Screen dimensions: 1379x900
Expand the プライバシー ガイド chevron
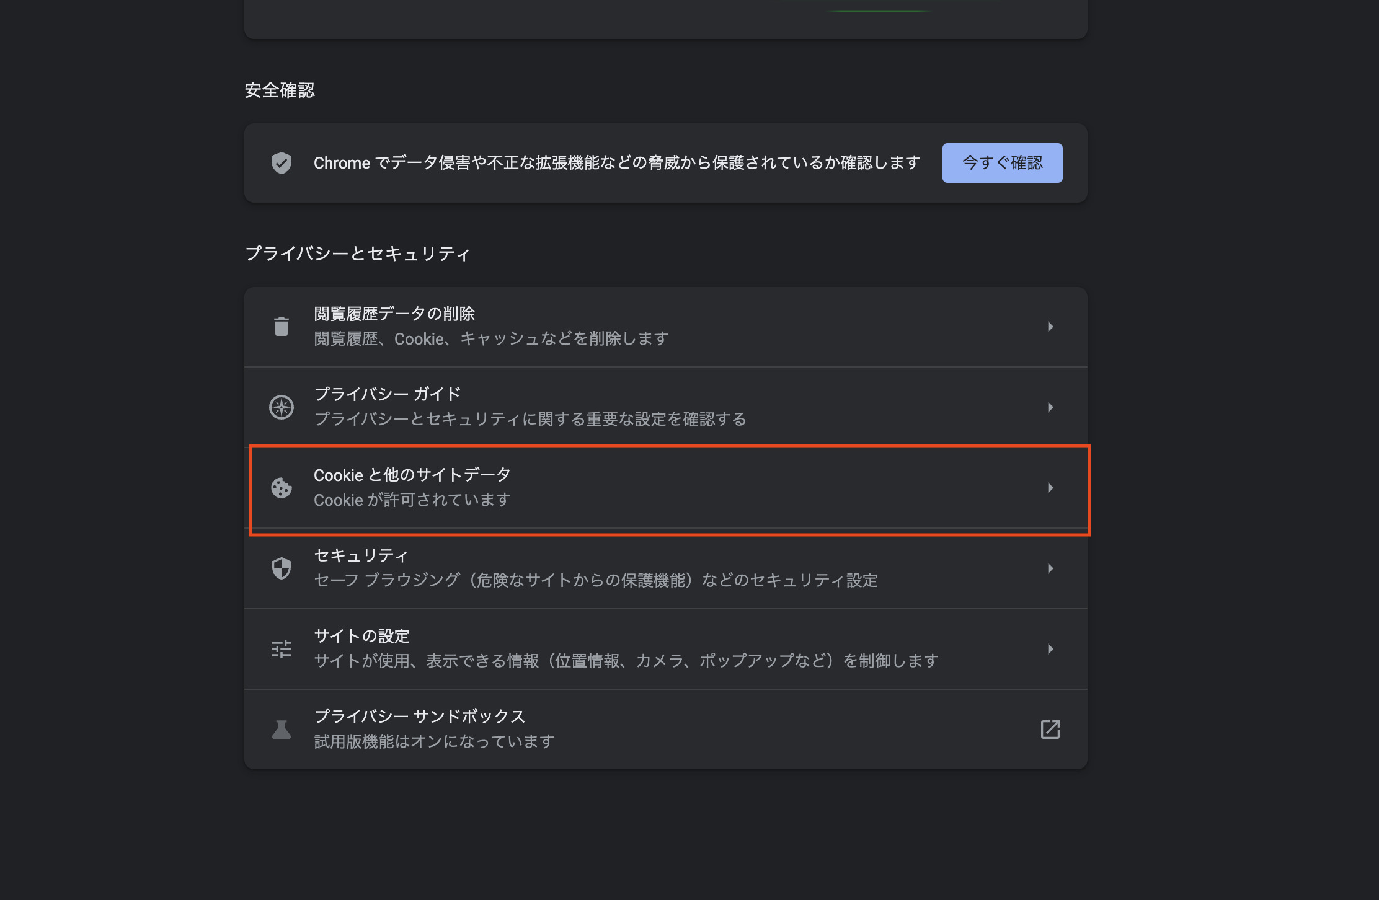point(1050,407)
